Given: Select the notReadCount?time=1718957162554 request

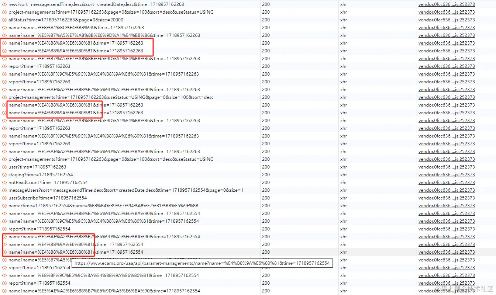Looking at the screenshot, I should pyautogui.click(x=48, y=183).
